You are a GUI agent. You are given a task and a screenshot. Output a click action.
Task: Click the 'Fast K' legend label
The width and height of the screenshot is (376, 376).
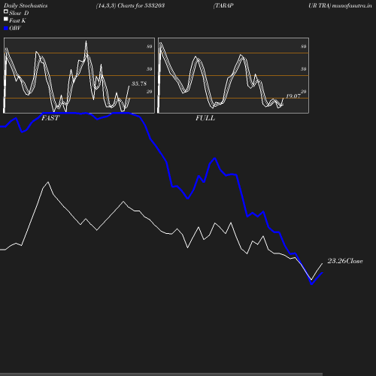tap(17, 20)
